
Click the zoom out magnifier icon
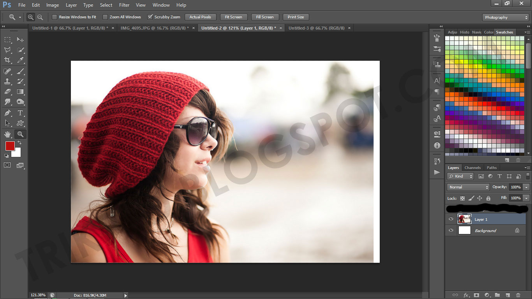pos(40,17)
